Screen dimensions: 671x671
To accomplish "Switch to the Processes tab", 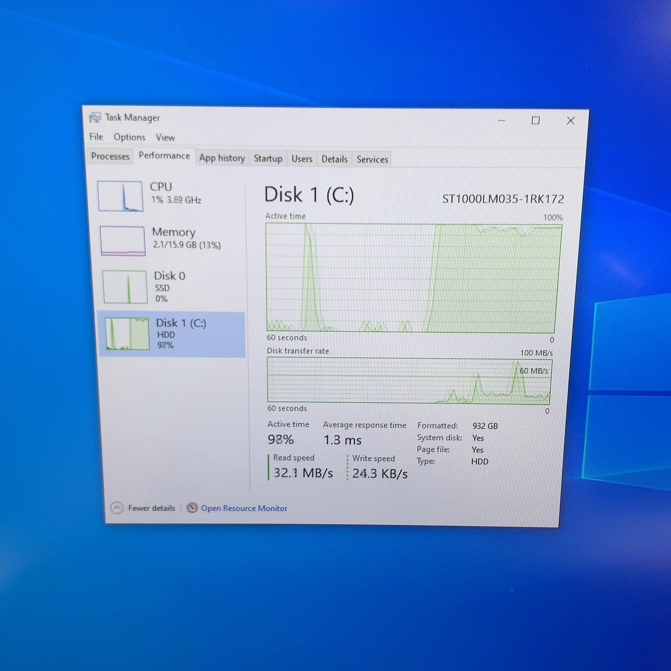I will coord(110,156).
